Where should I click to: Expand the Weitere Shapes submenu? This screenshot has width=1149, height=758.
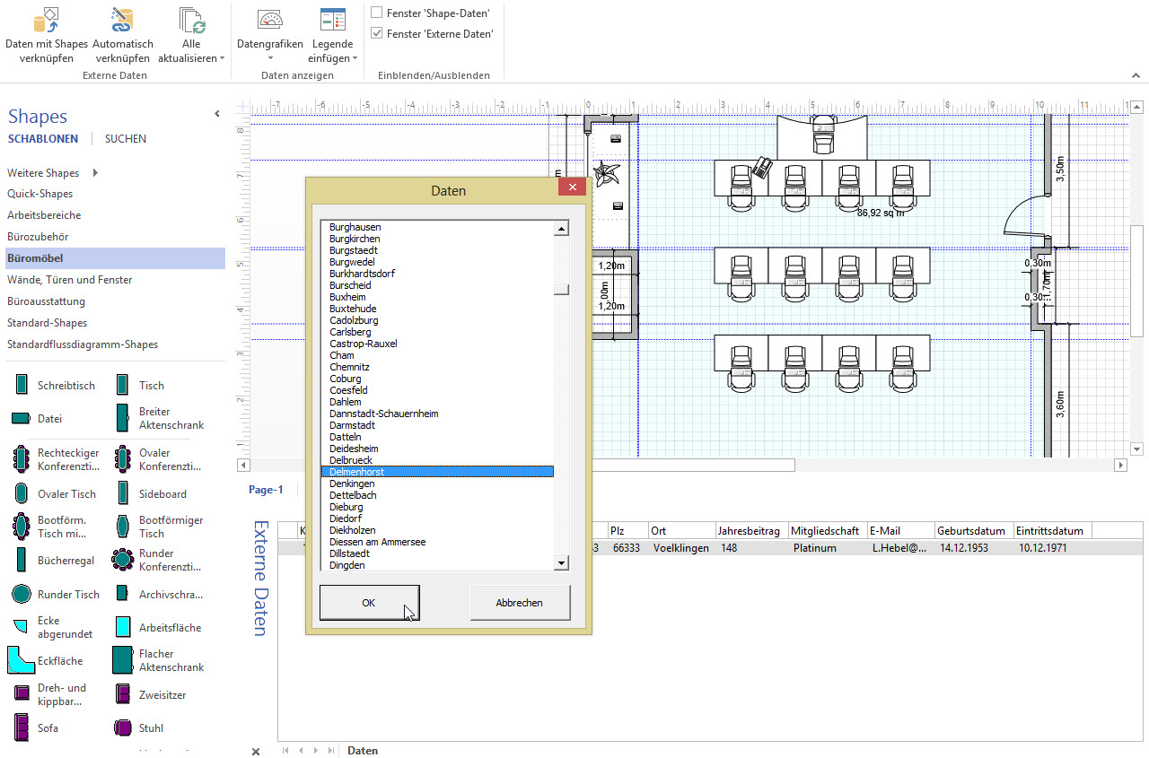click(x=95, y=172)
